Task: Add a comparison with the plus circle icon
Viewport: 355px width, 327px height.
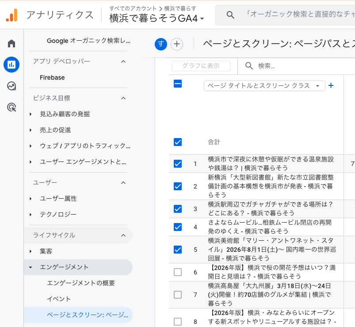Action: 177,44
